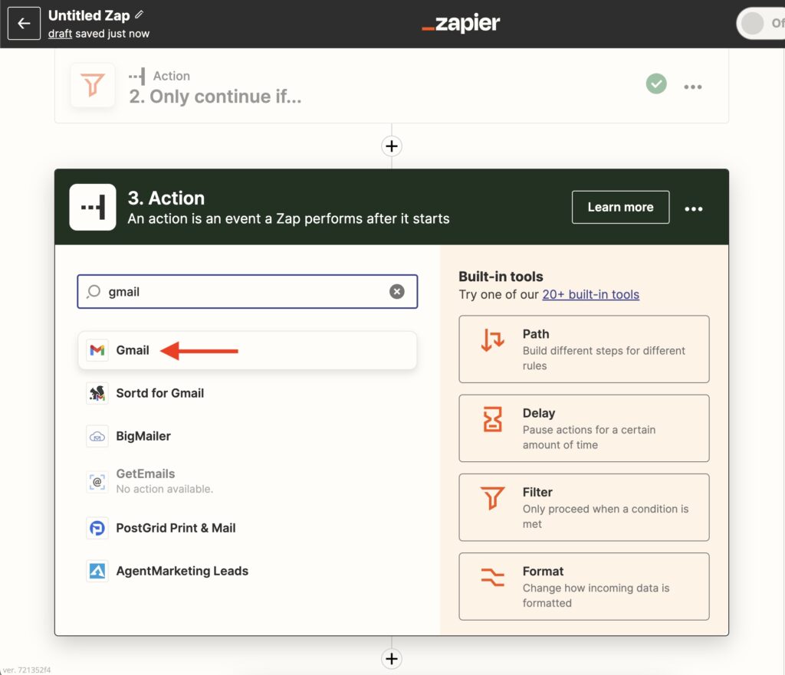Select the BigMailer app icon
The height and width of the screenshot is (675, 785).
click(x=97, y=434)
